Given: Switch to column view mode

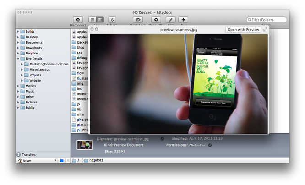Looking at the screenshot, I should pos(100,20).
